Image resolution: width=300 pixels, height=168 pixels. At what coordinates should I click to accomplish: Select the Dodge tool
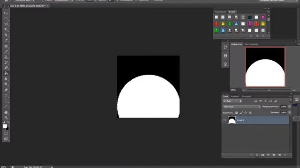(6, 84)
